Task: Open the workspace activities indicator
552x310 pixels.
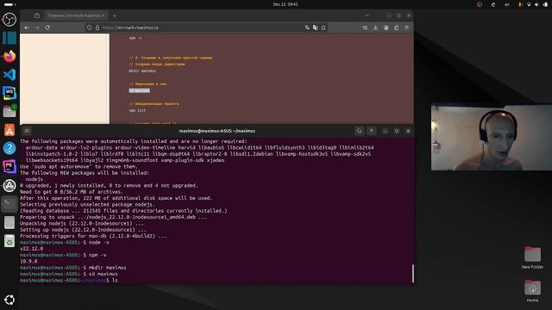Action: [x=9, y=4]
